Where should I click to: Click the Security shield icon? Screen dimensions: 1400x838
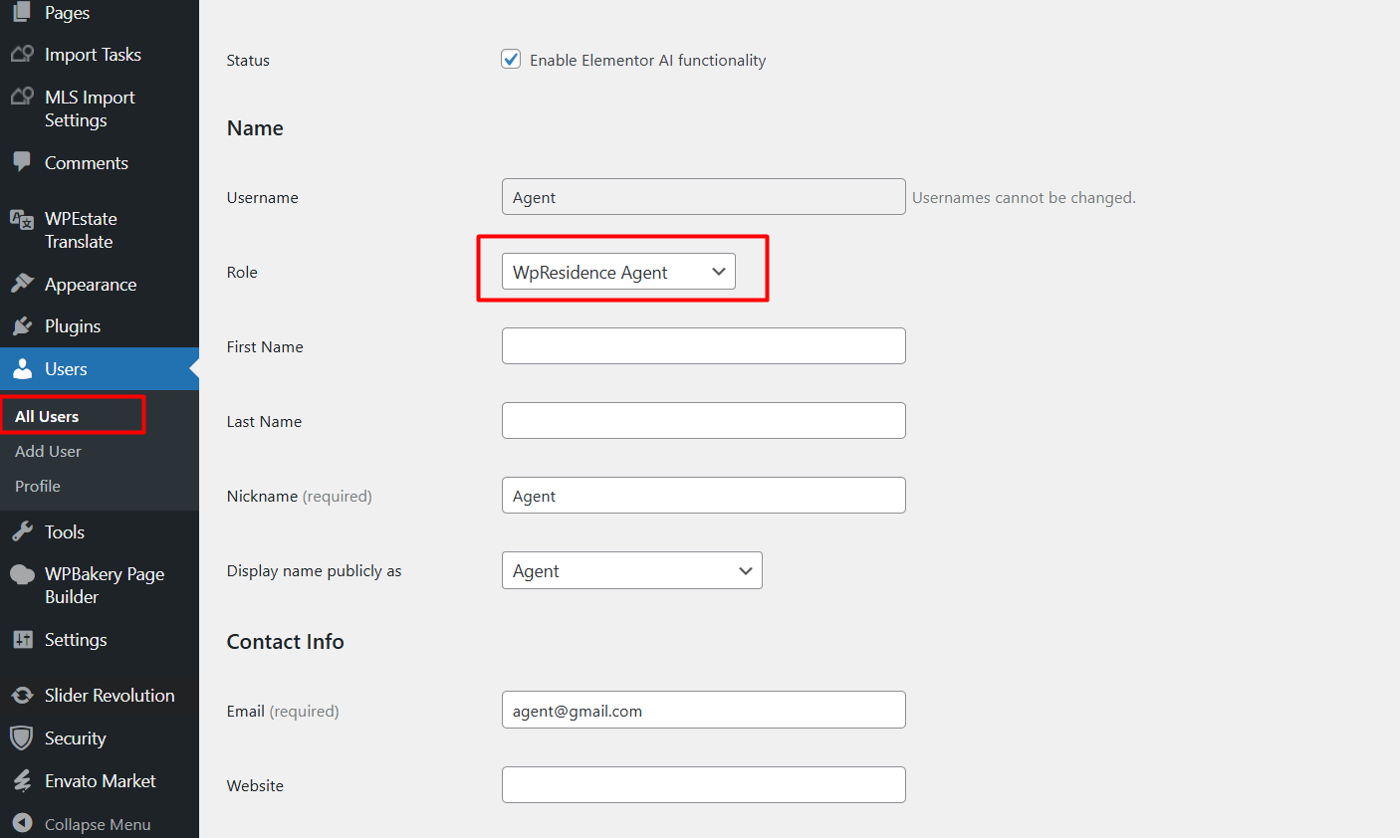[21, 737]
